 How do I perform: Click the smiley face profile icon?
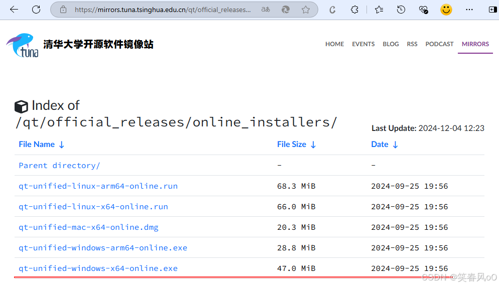coord(446,10)
